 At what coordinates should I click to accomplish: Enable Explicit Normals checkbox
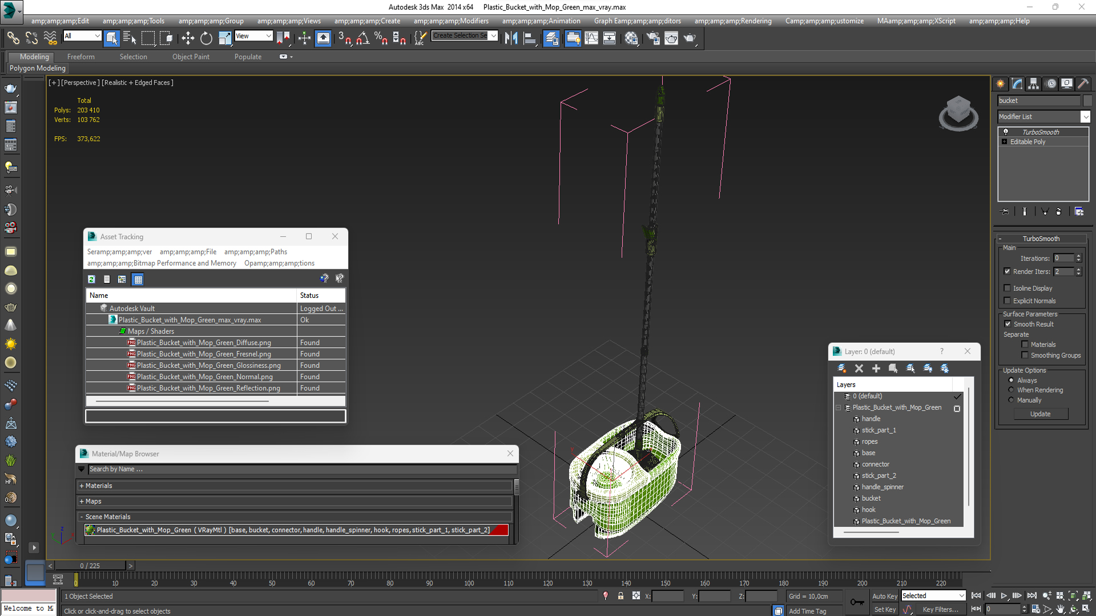click(x=1007, y=301)
